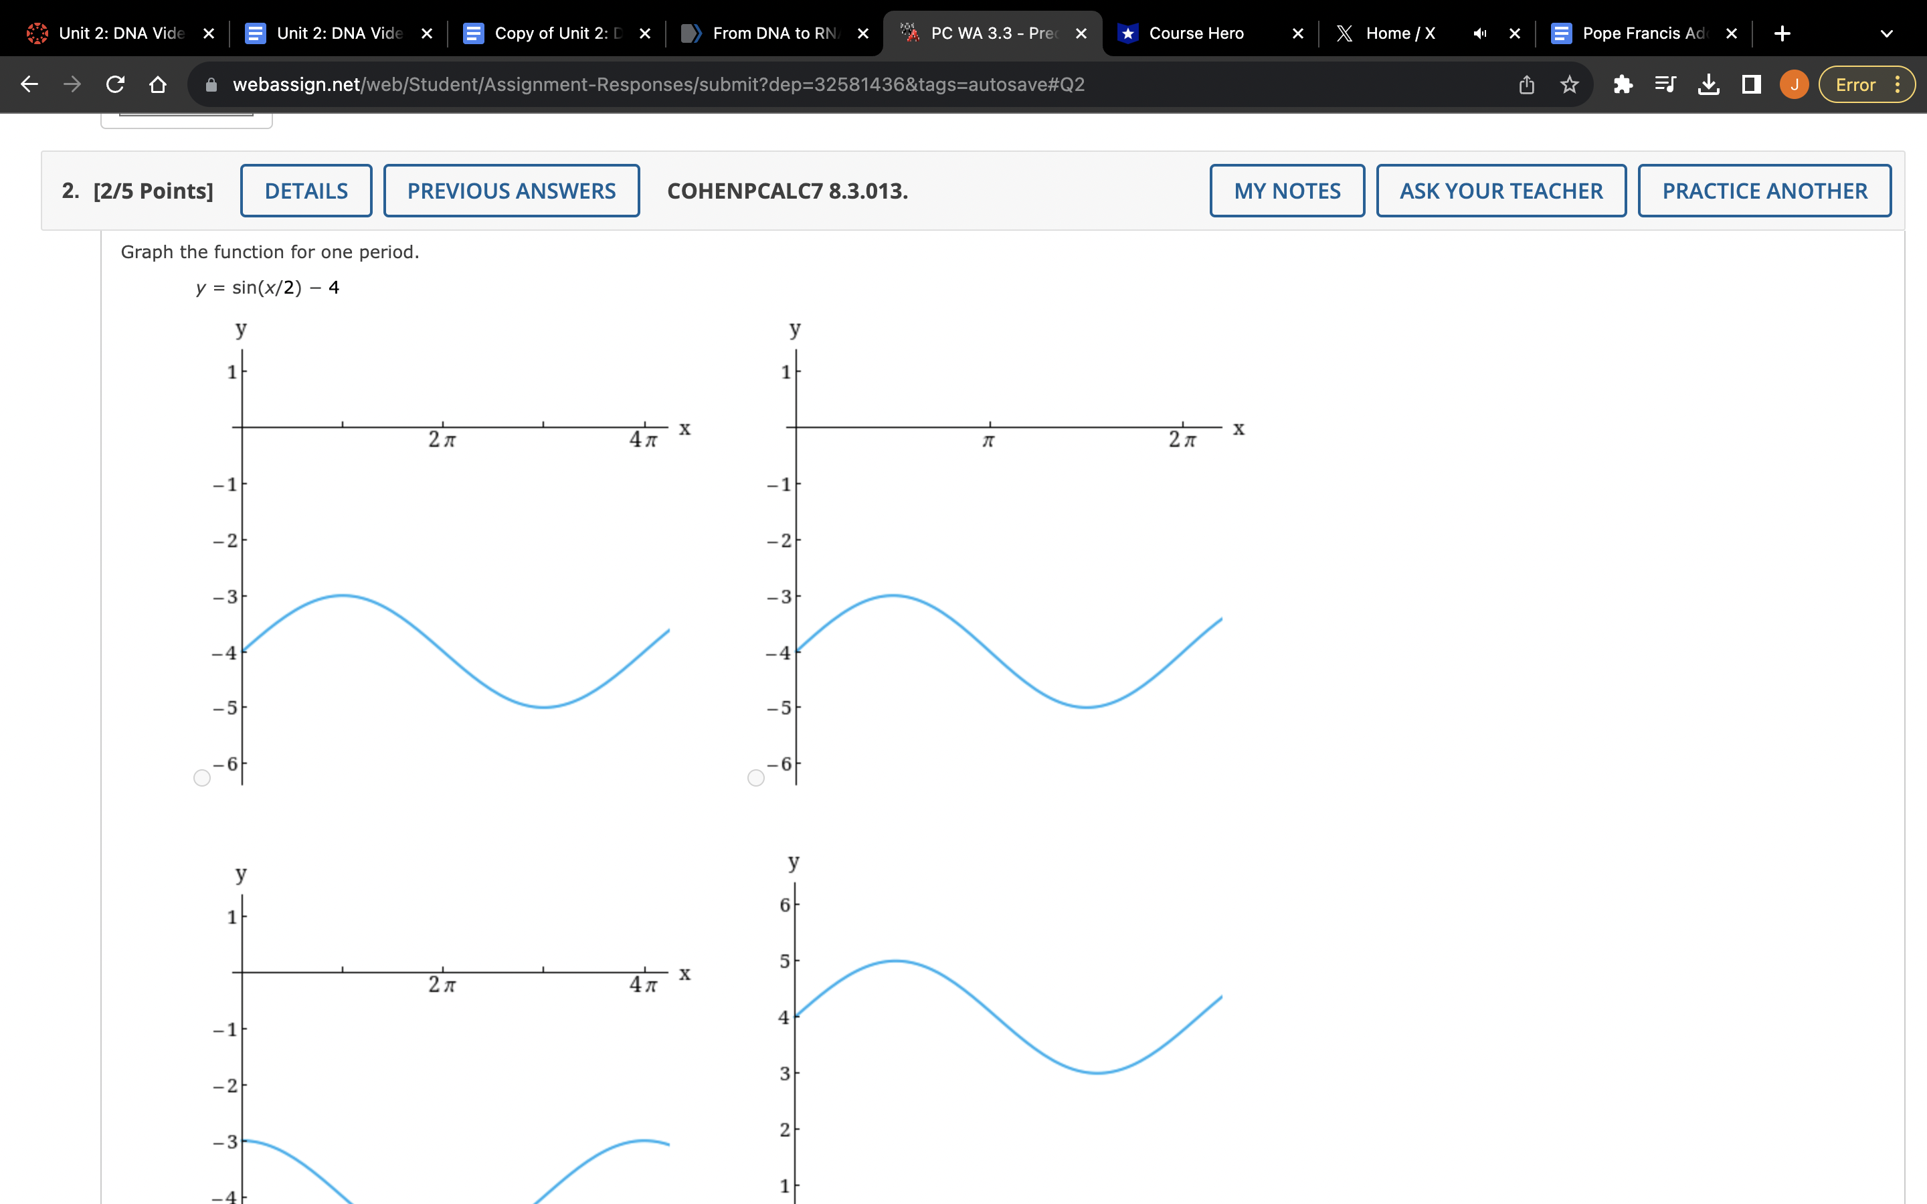Open the media control playlist icon

click(1665, 84)
